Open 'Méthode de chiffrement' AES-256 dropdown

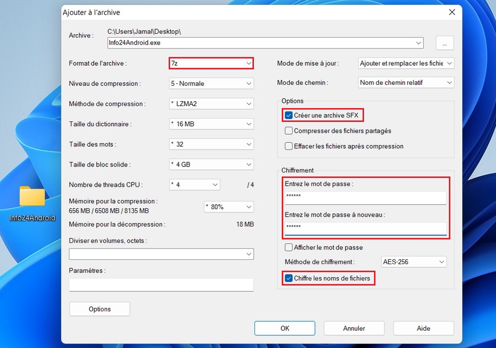tap(414, 262)
